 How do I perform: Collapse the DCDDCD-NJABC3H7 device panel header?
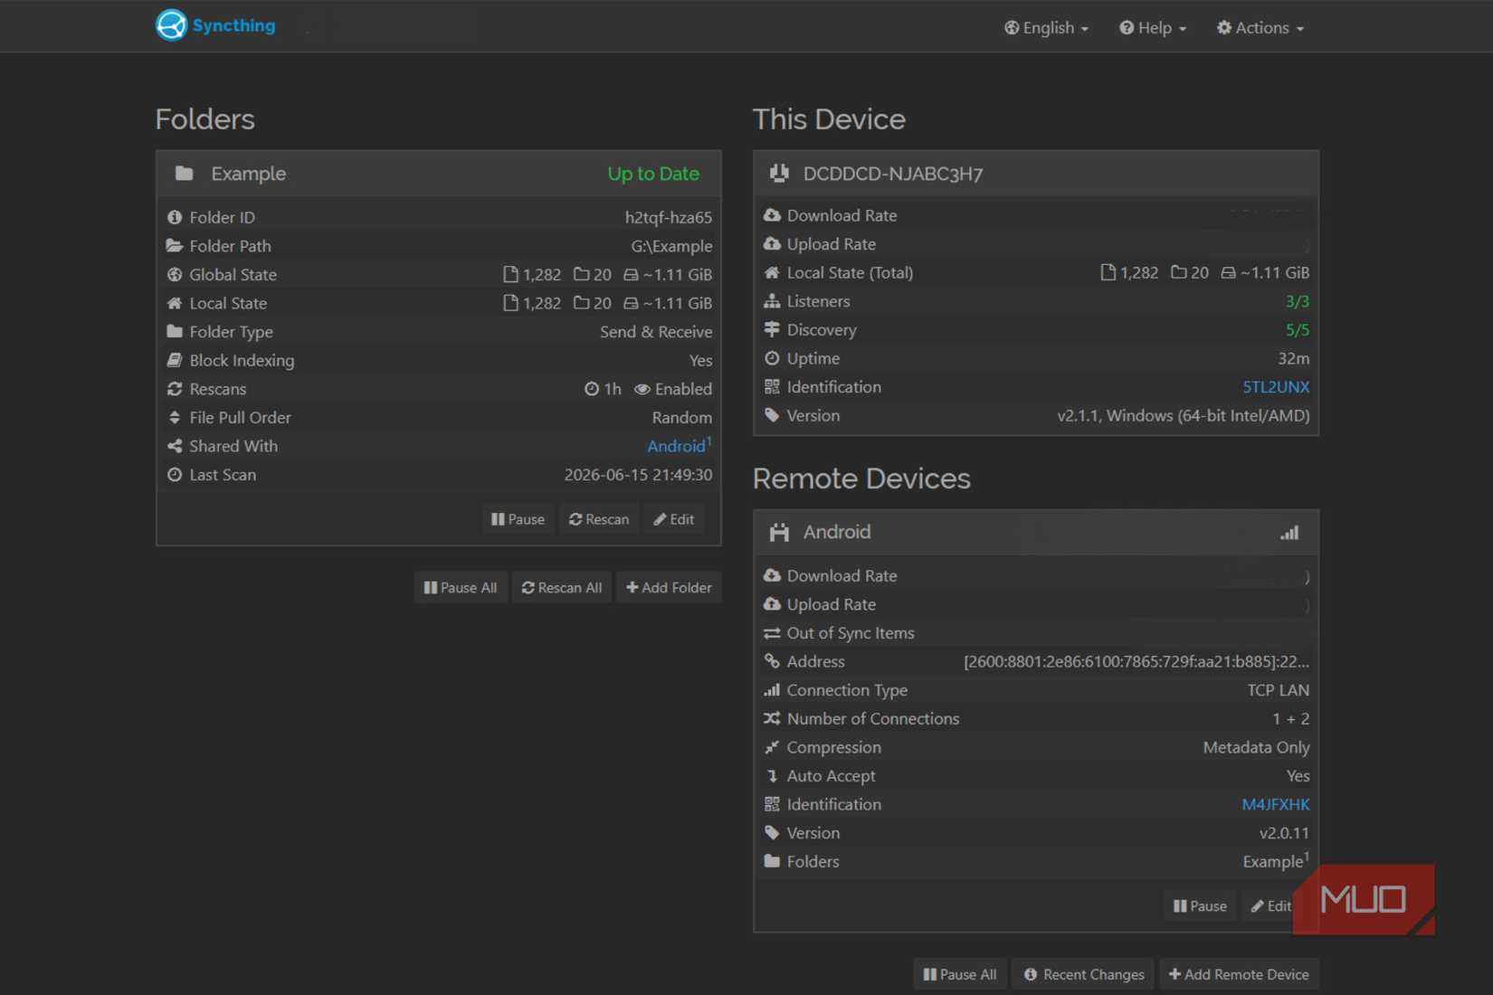point(1036,174)
